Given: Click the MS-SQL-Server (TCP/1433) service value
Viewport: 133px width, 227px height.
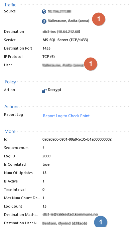Looking at the screenshot, I should pyautogui.click(x=65, y=40).
